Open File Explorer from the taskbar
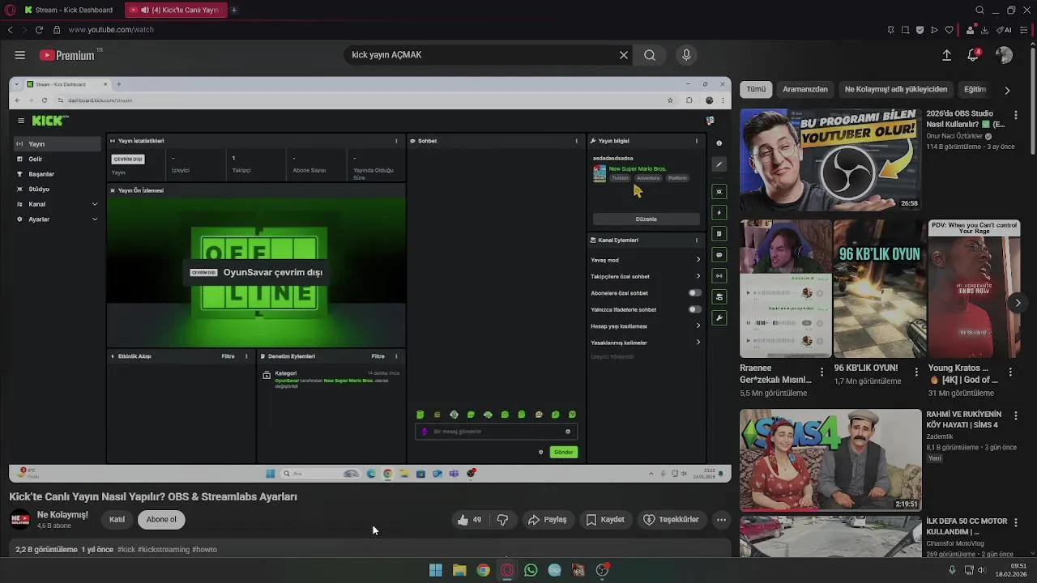The width and height of the screenshot is (1037, 583). pyautogui.click(x=459, y=570)
